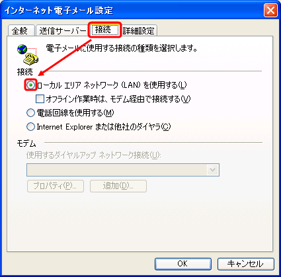The width and height of the screenshot is (281, 277).
Task: Choose the 電話回線を使用する radio option
Action: [30, 113]
